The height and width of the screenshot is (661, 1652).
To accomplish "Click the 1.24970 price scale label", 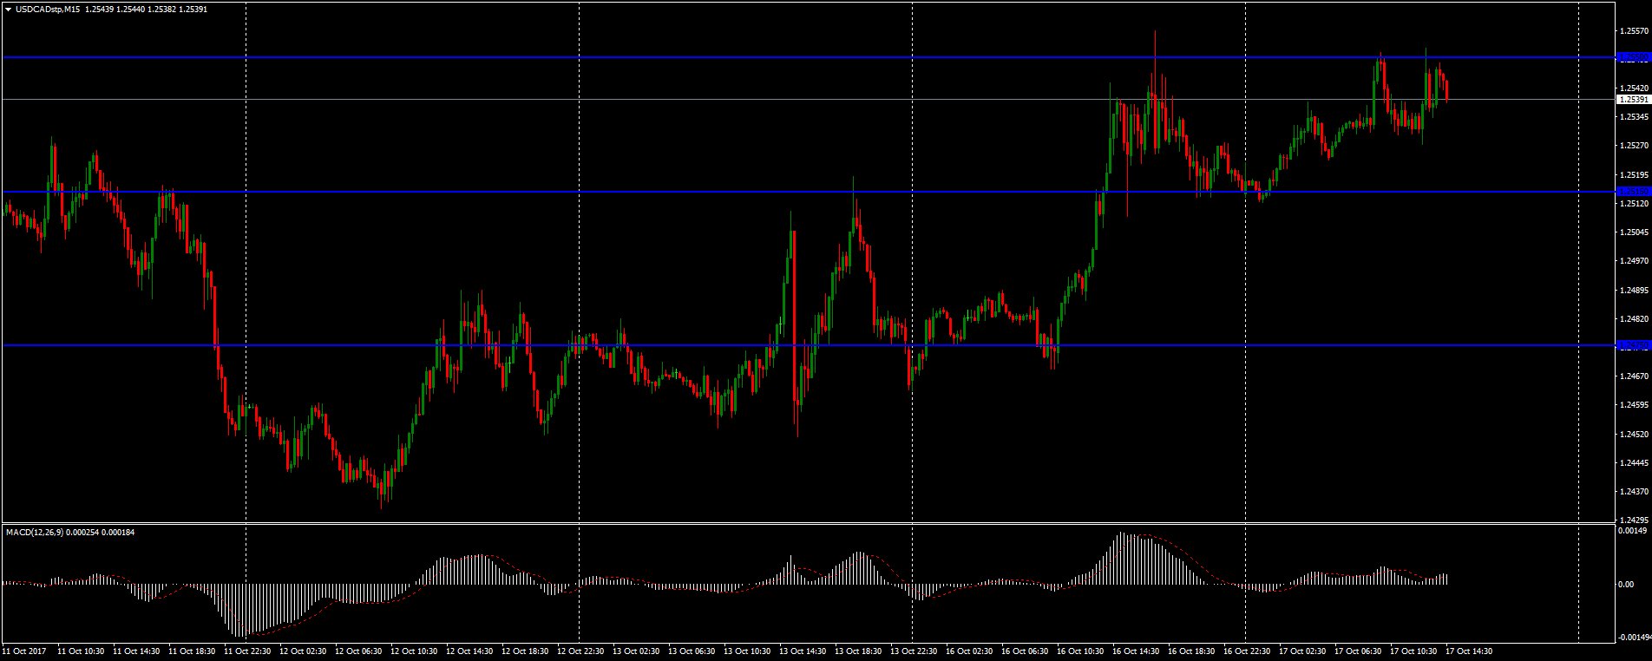I will point(1634,261).
